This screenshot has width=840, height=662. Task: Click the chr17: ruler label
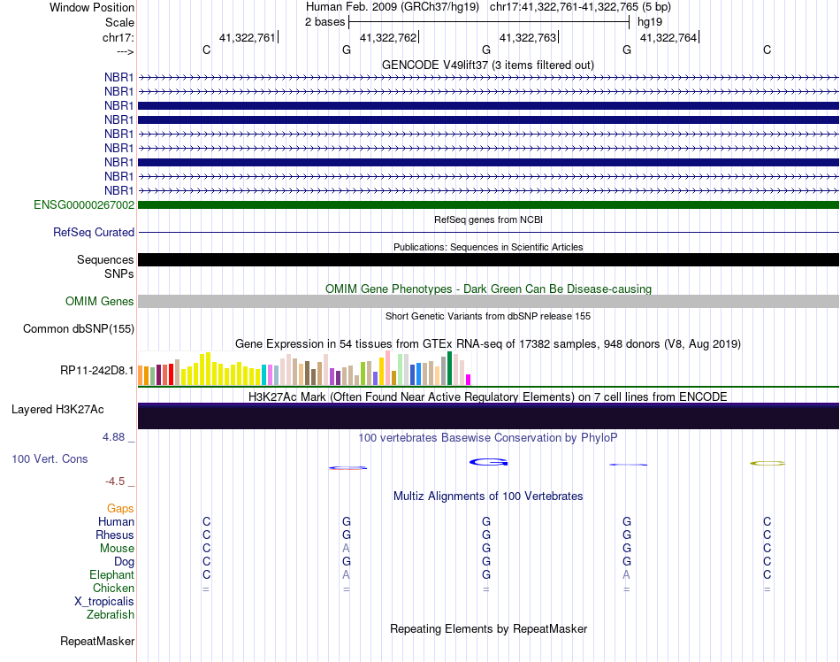pos(118,37)
